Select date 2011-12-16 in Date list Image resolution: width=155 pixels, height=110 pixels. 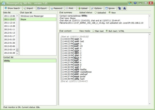click(9, 23)
